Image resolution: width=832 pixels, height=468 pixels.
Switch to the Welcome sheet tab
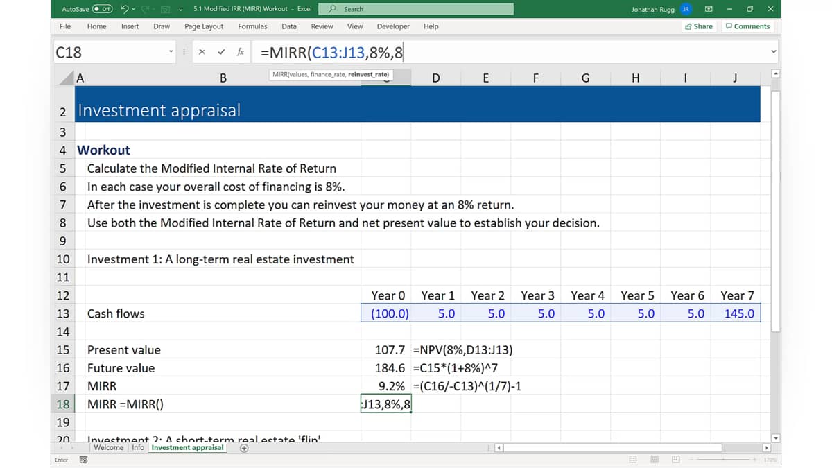coord(109,447)
